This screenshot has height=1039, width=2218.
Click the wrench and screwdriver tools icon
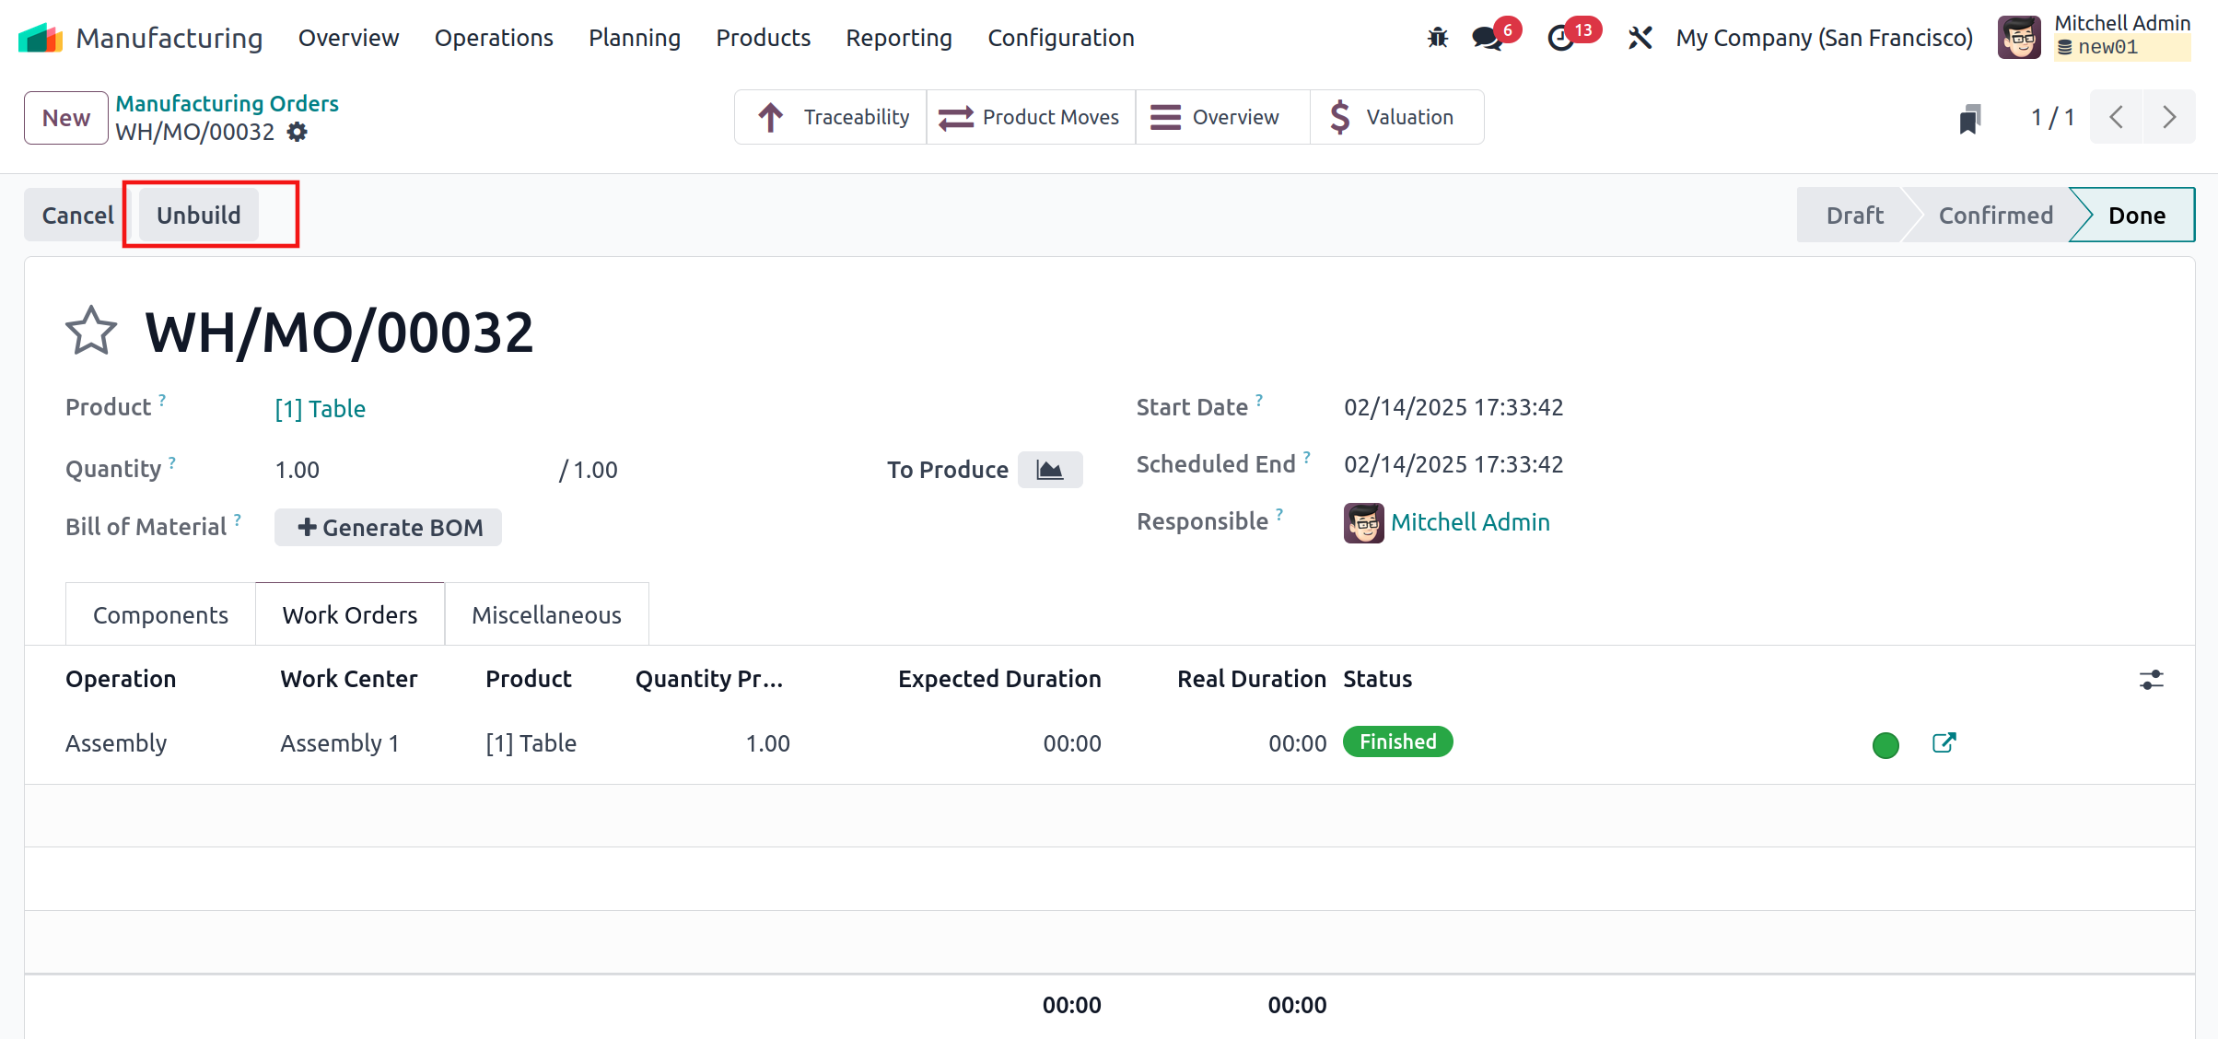[x=1640, y=38]
